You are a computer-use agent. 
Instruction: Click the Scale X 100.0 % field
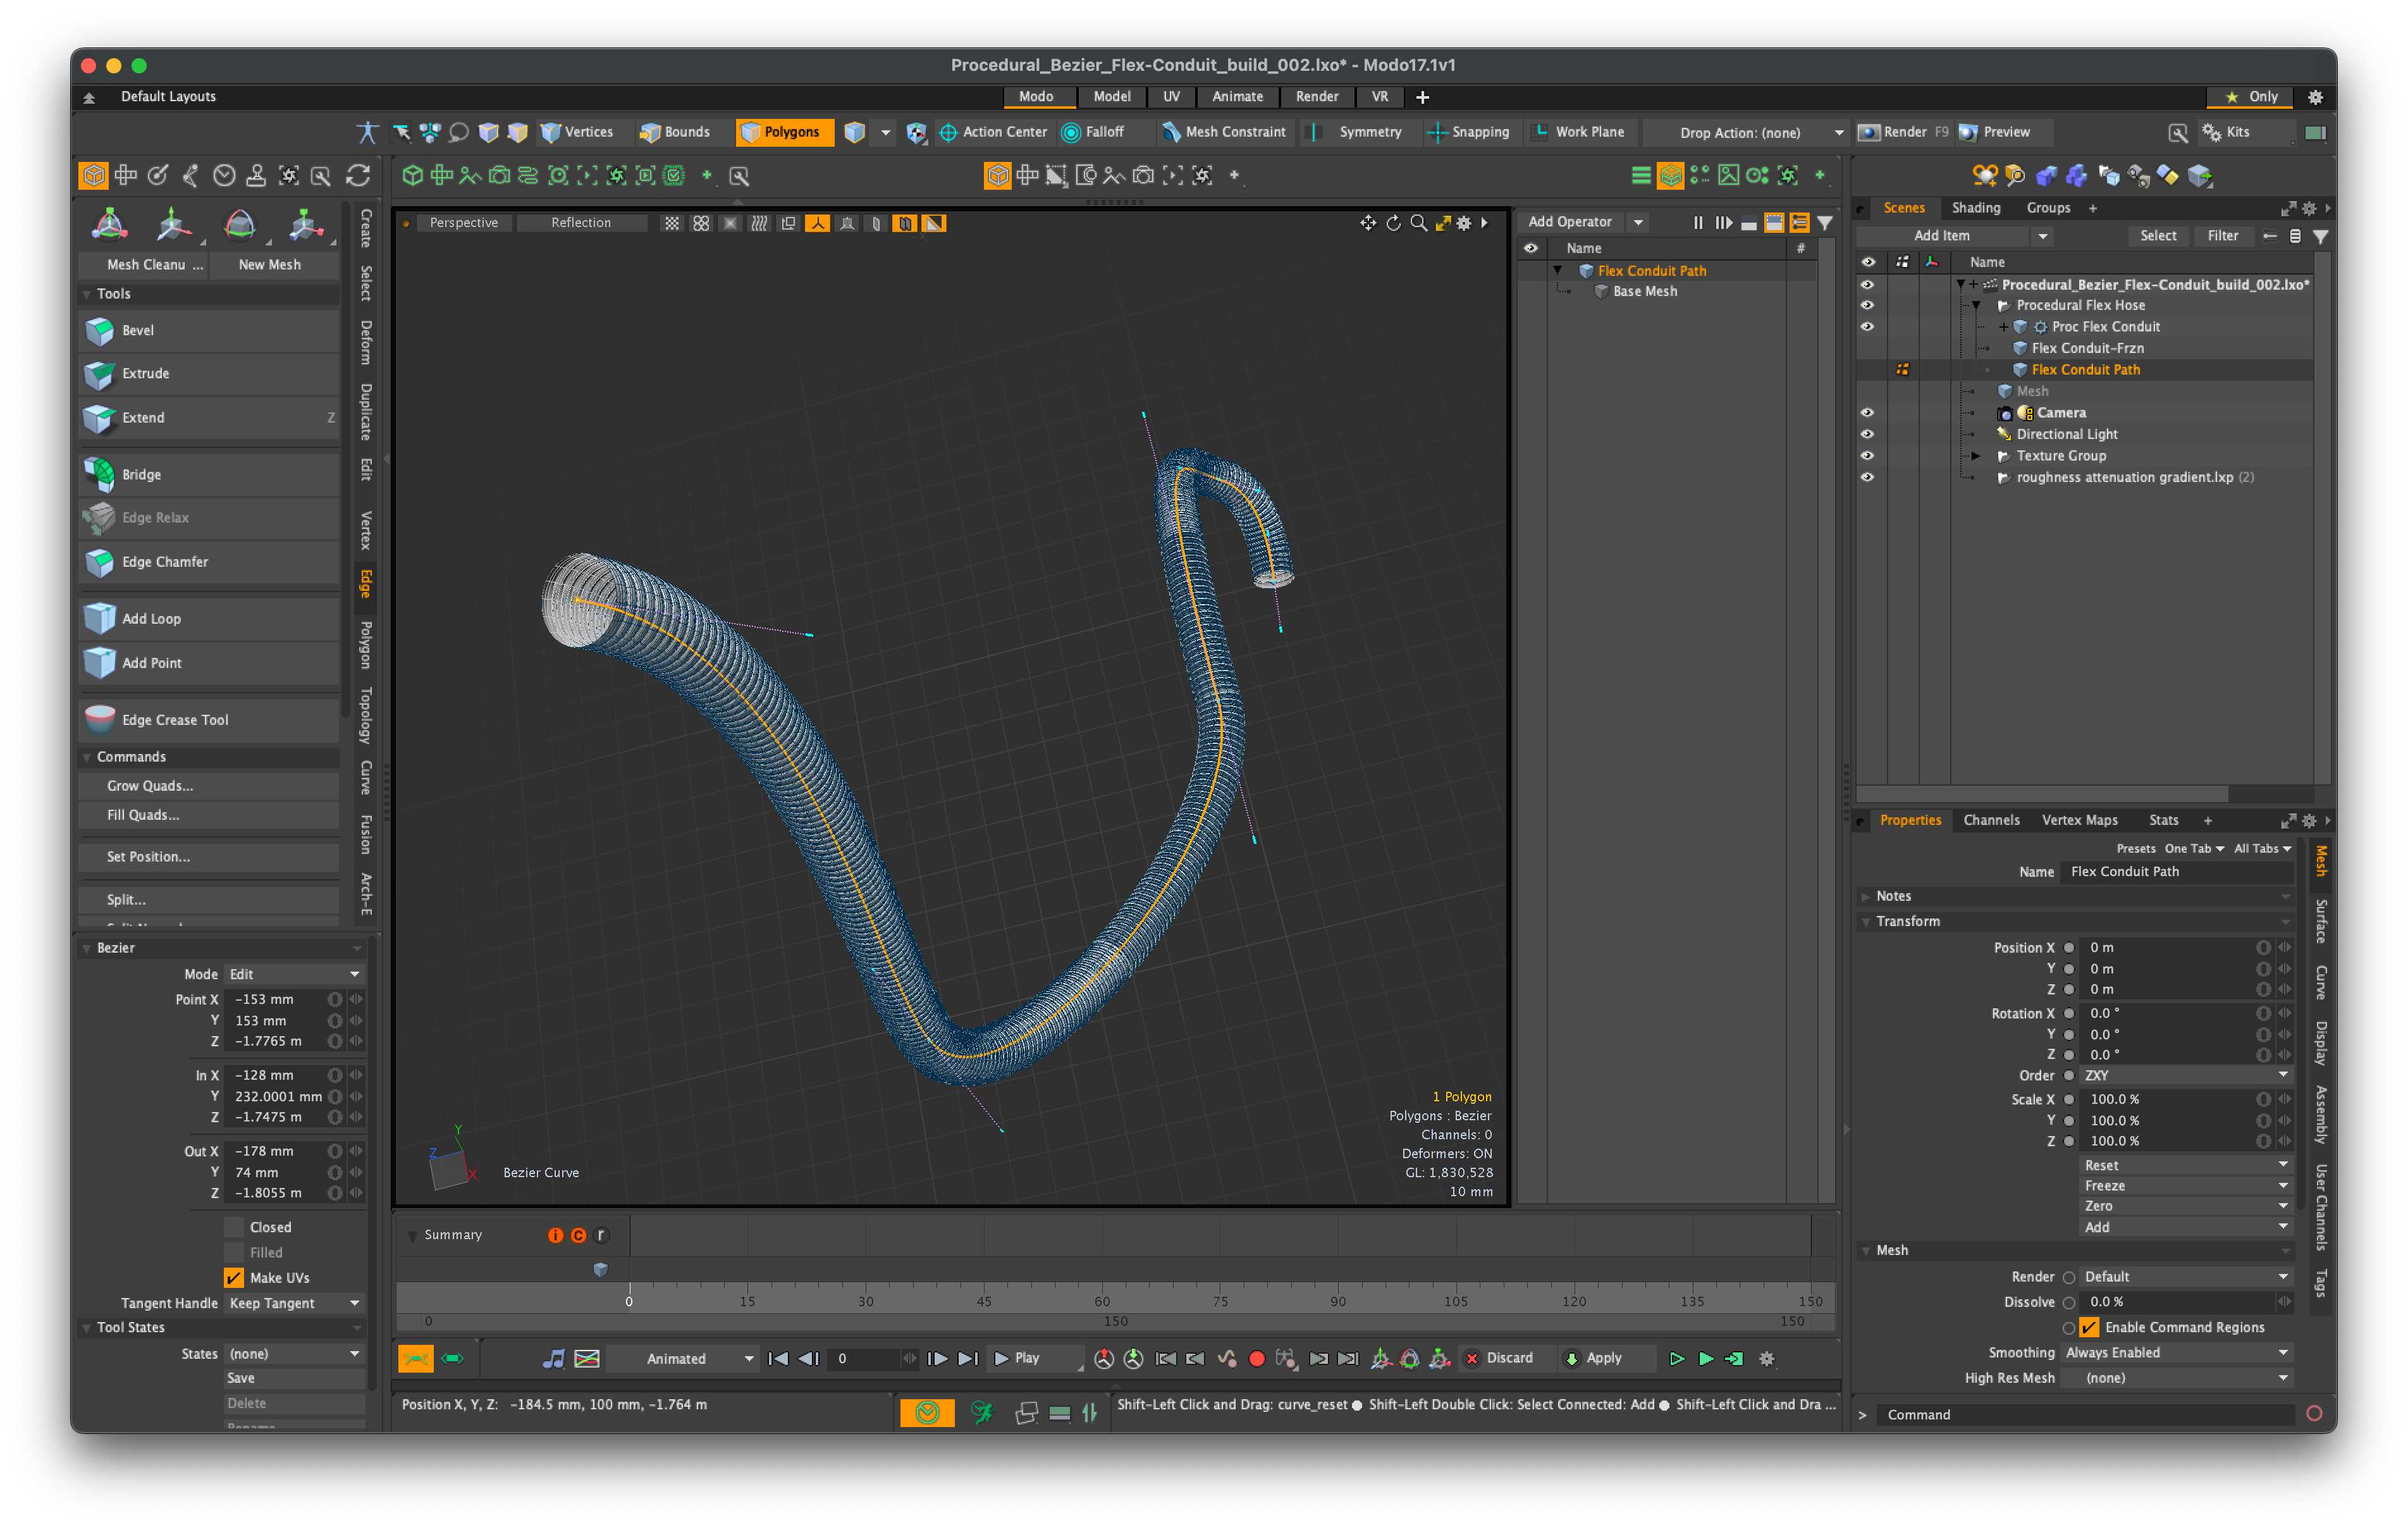tap(2168, 1099)
